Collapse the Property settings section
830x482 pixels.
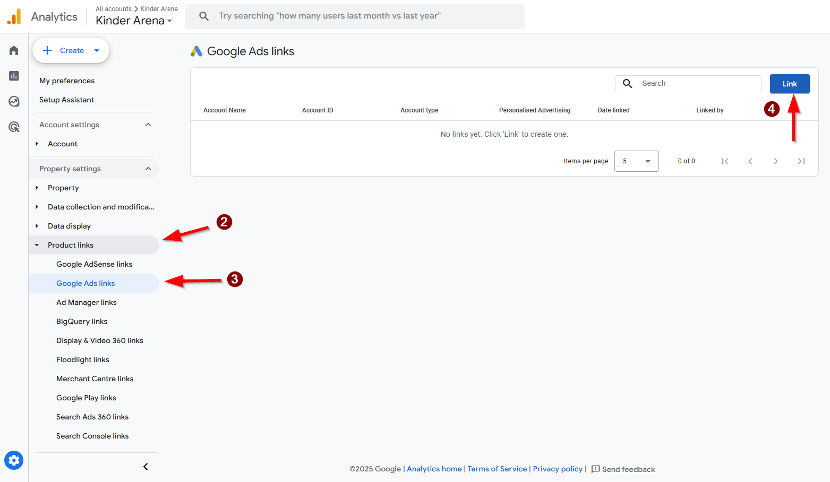(x=148, y=169)
